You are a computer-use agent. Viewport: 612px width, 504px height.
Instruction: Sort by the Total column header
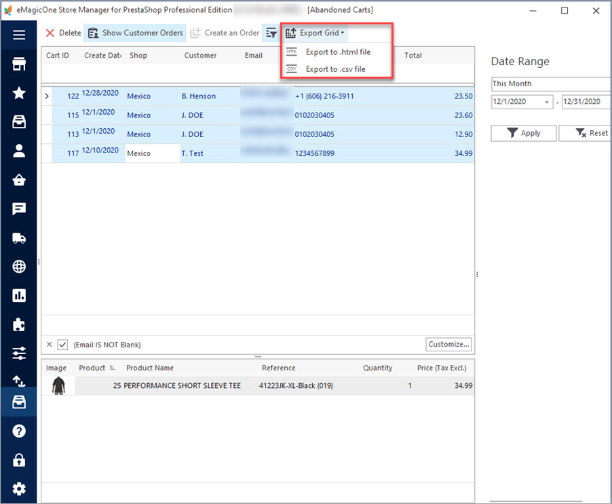coord(413,56)
